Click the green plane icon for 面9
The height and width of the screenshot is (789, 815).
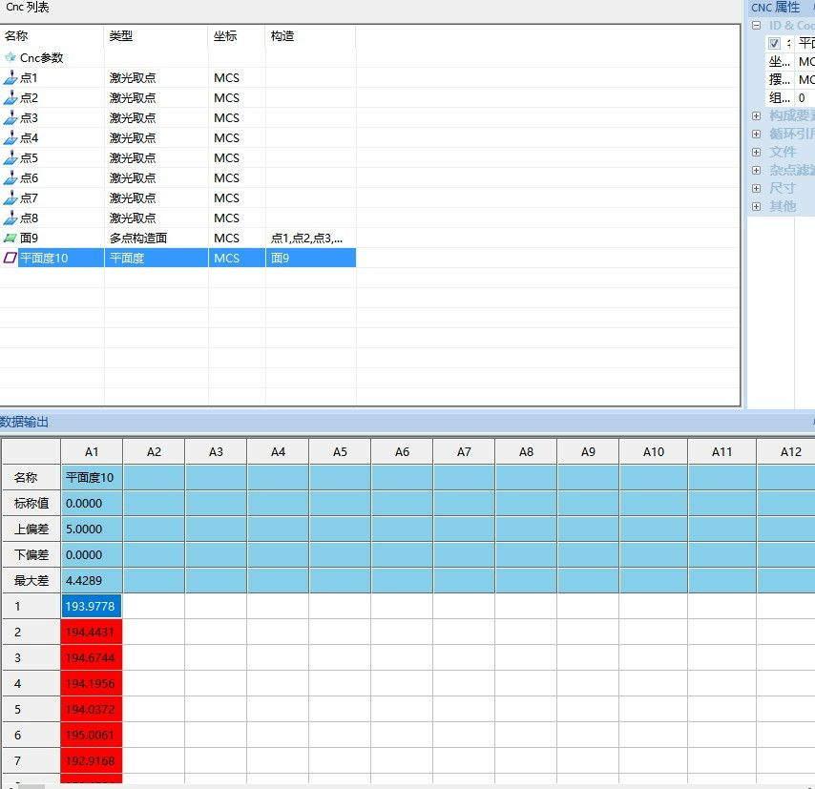coord(10,238)
